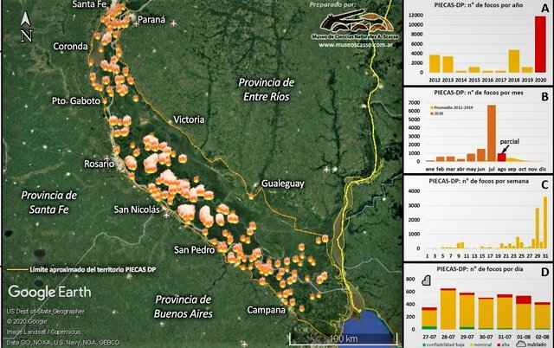Click the orange 2020 legend dot in chart B
This screenshot has height=348, width=554.
click(431, 113)
